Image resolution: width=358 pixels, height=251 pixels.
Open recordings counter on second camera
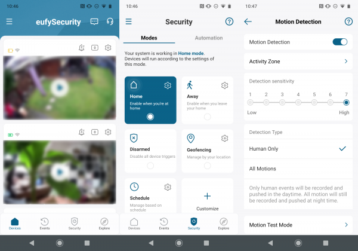click(x=95, y=132)
